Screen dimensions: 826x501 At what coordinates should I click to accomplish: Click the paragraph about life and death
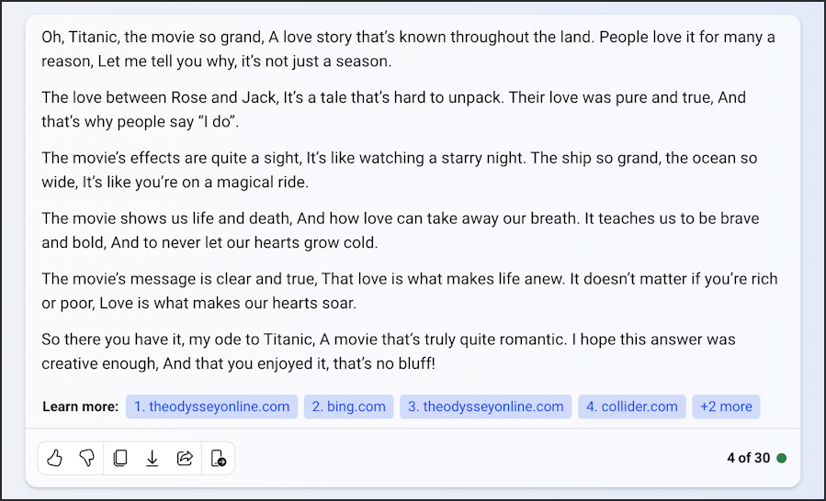pos(401,230)
